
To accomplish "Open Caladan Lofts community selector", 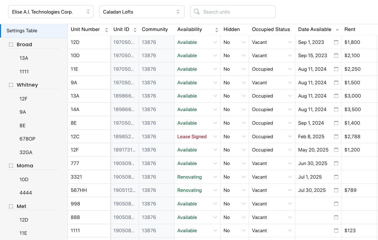I will click(x=142, y=12).
